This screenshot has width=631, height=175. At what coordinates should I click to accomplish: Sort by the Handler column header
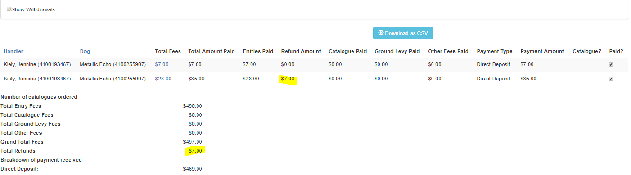tap(13, 51)
